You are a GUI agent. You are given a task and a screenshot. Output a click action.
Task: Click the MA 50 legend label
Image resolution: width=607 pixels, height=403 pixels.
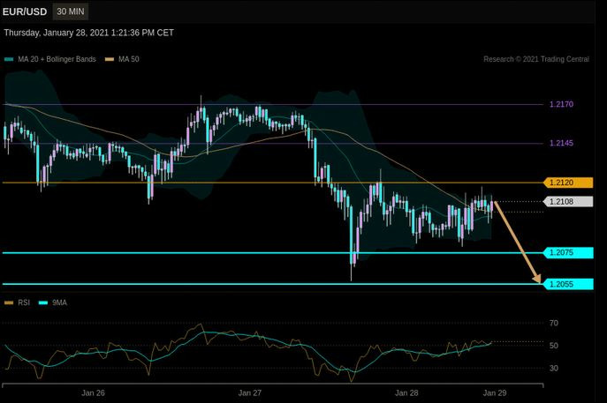(x=128, y=59)
